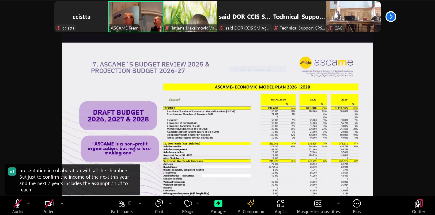
Task: Expand the Participants options chevron
Action: 140,203
